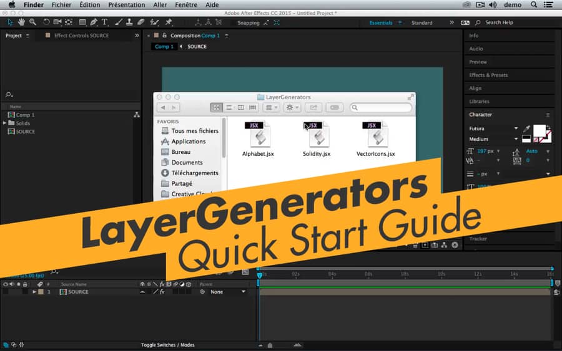562x351 pixels.
Task: Open the Finder arrange-by dropdown
Action: tap(271, 107)
